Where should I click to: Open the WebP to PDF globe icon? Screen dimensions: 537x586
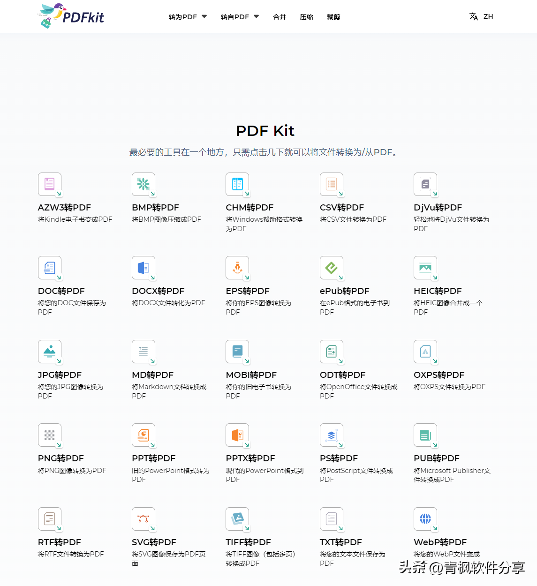[x=425, y=519]
